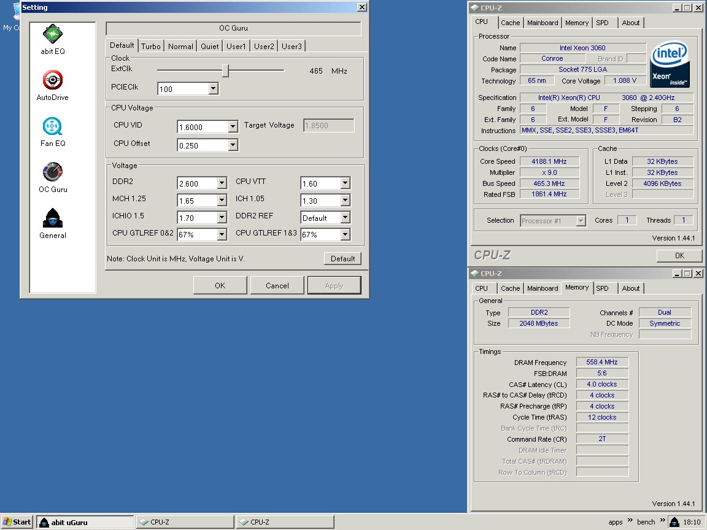Screen dimensions: 707x530
Task: Open the CPU GTLREF 1&3 dropdown
Action: click(345, 234)
